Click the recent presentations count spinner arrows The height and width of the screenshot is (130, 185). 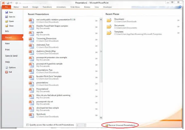click(84, 125)
